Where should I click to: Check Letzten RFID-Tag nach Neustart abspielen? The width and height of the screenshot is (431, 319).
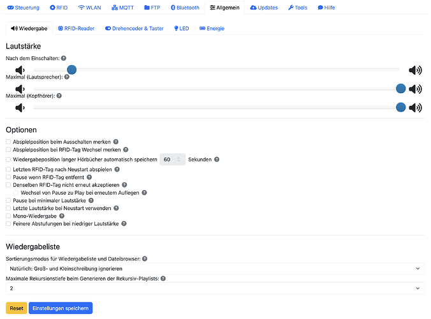coord(8,169)
